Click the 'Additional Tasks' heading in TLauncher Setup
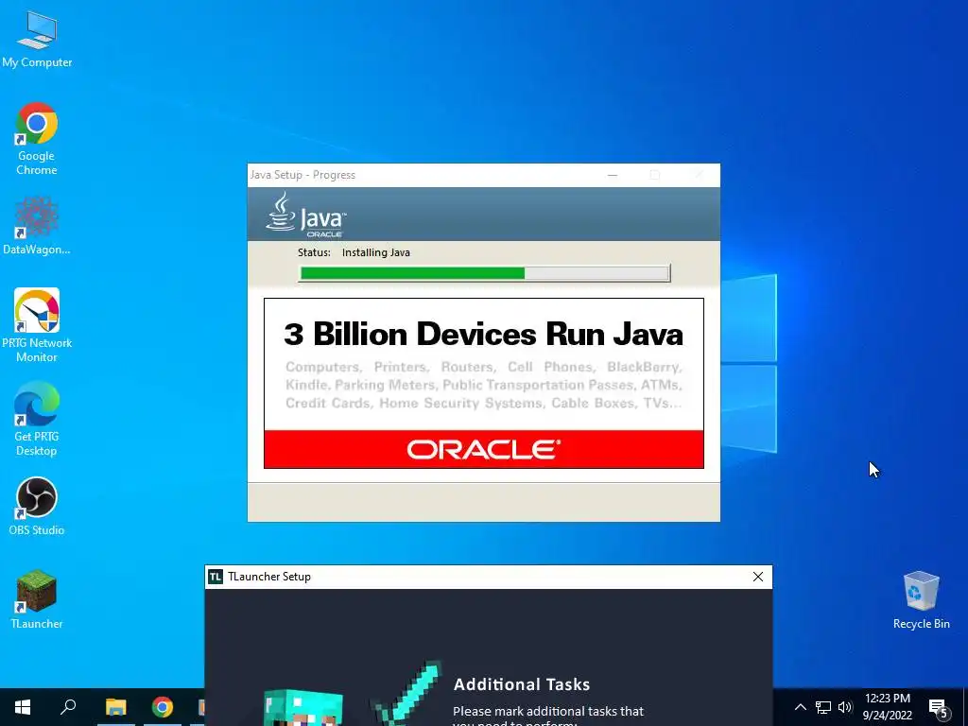968x726 pixels. tap(522, 684)
